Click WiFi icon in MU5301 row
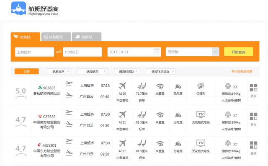The width and height of the screenshot is (268, 166). tap(160, 144)
